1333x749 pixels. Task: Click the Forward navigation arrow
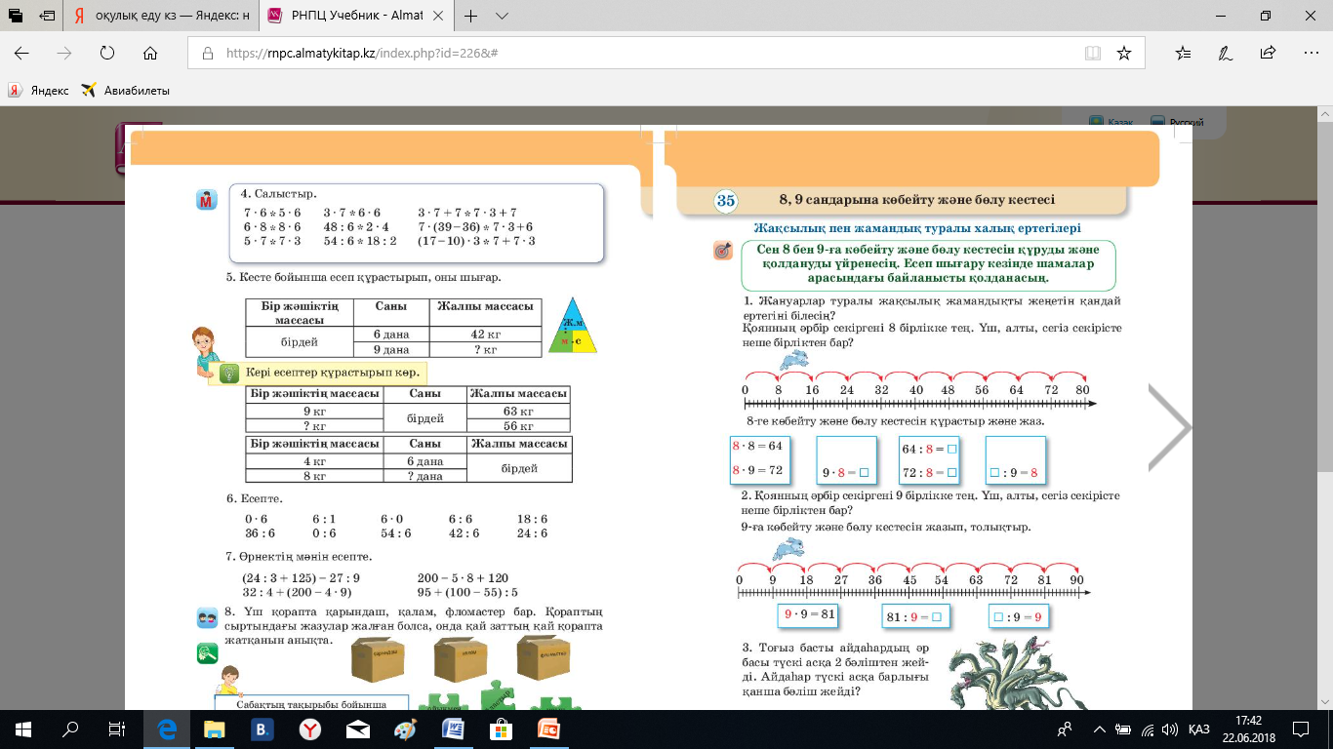click(x=64, y=54)
